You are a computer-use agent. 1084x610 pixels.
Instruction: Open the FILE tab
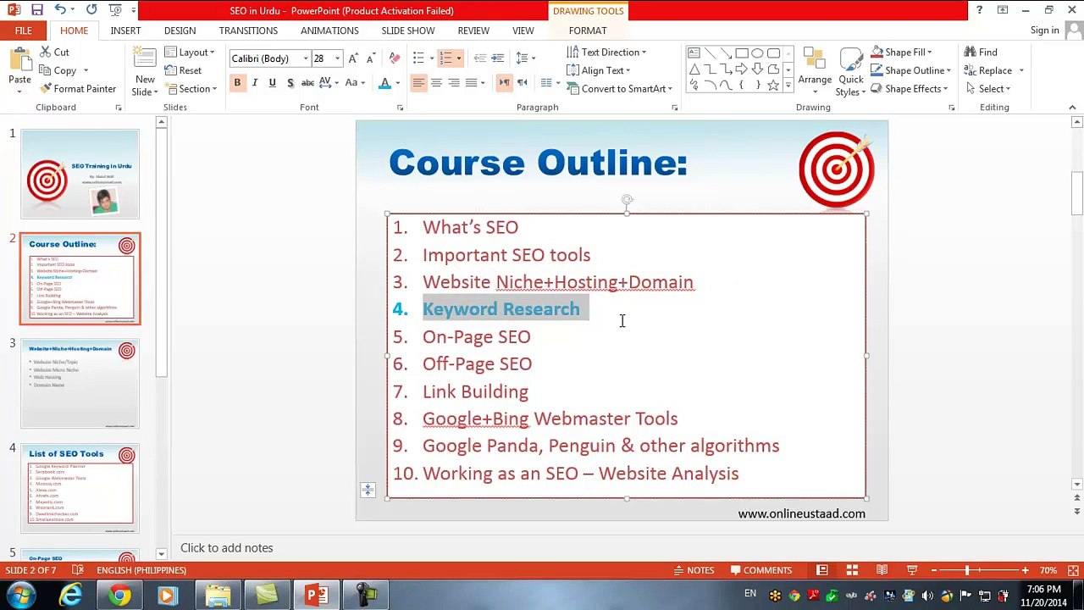[x=23, y=30]
